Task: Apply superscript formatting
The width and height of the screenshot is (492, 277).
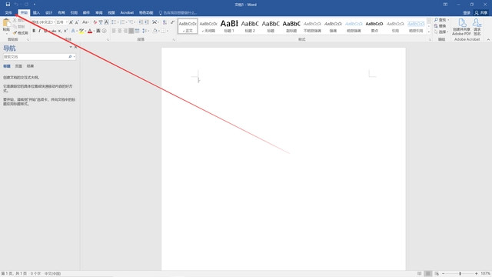Action: pos(65,31)
